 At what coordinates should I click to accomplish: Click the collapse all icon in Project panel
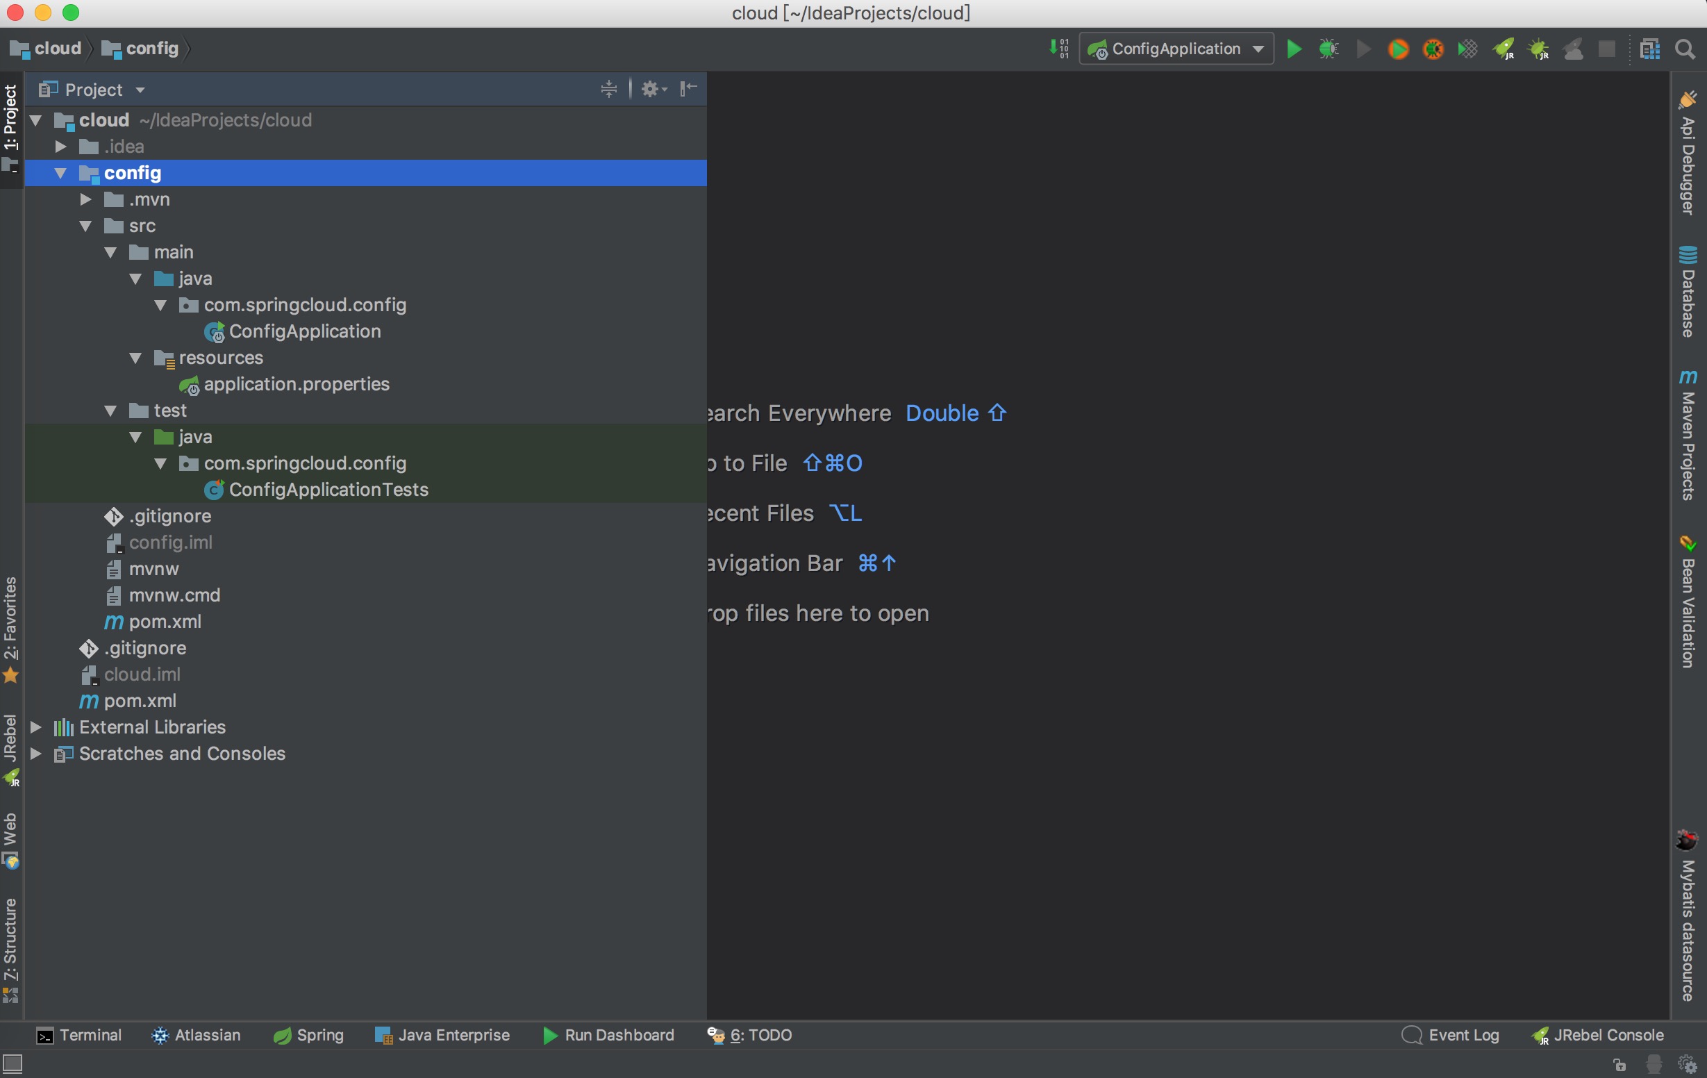608,89
